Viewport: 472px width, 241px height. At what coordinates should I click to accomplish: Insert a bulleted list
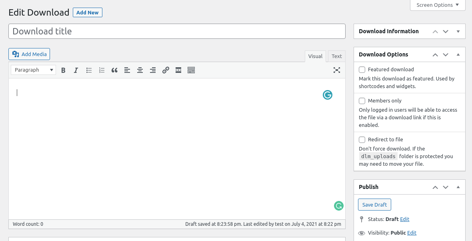pos(89,70)
